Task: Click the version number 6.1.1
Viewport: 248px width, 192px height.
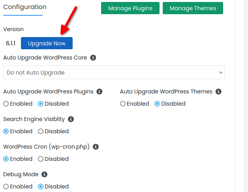Action: [11, 43]
